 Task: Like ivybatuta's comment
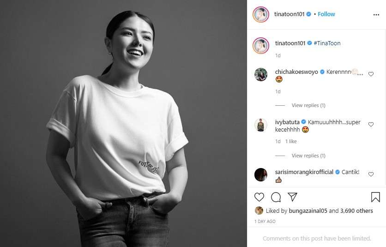click(371, 124)
